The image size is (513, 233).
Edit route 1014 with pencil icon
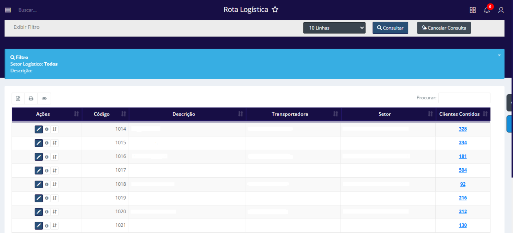[x=39, y=129]
